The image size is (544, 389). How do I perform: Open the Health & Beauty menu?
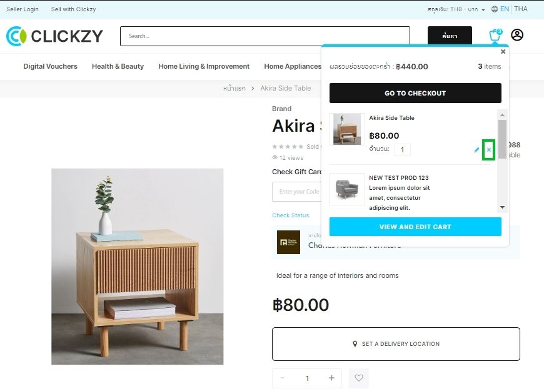[118, 66]
